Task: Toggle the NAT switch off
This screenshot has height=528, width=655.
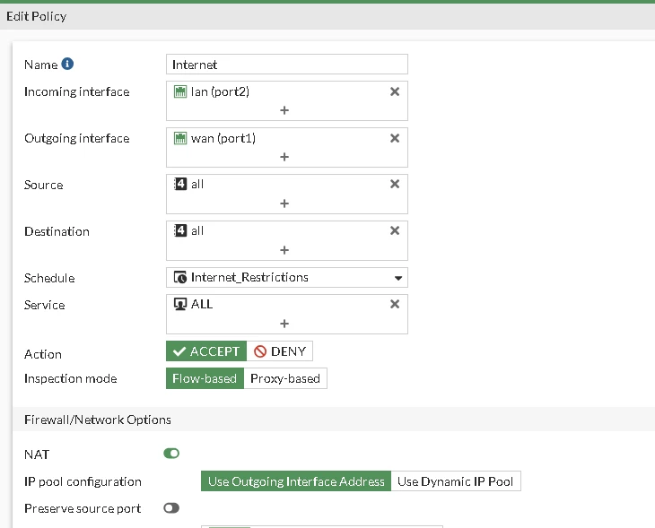Action: (171, 454)
